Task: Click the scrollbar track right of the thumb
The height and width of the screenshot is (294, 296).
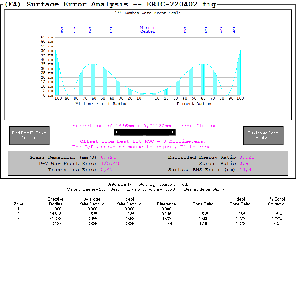Action: pyautogui.click(x=158, y=132)
